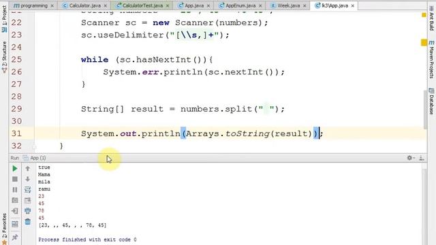Click the Up the stack trace arrow

click(27, 168)
